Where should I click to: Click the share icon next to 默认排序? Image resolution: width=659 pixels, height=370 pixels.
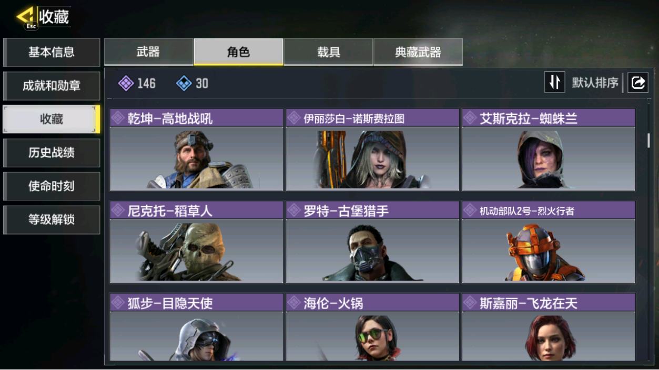pos(638,82)
